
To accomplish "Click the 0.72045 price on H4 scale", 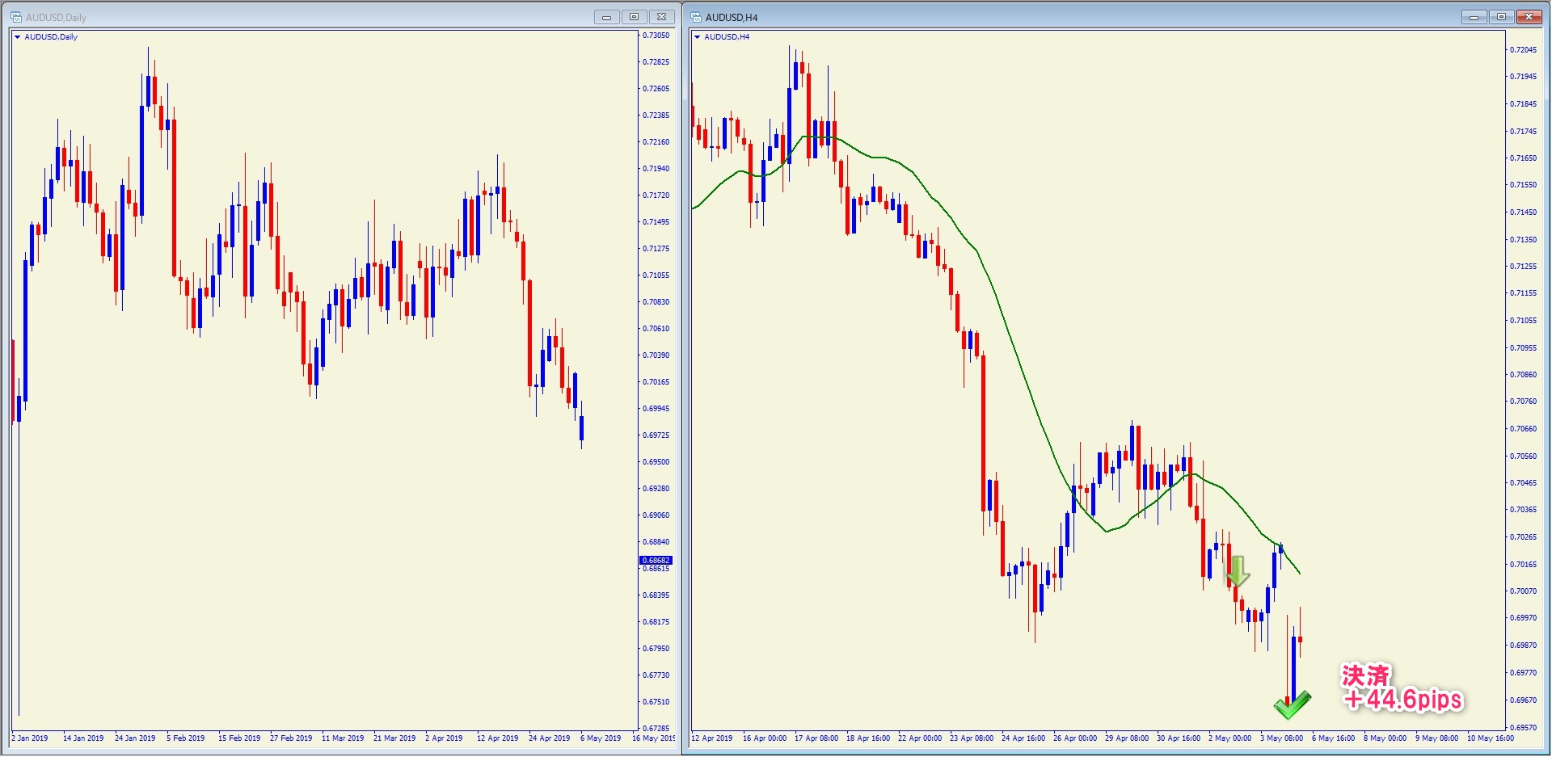I will point(1523,50).
